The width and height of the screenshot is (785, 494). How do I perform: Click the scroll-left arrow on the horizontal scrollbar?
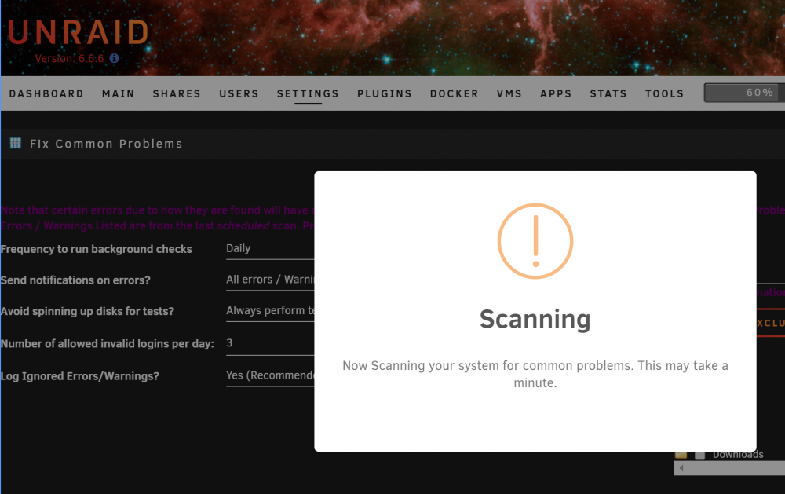click(x=681, y=468)
